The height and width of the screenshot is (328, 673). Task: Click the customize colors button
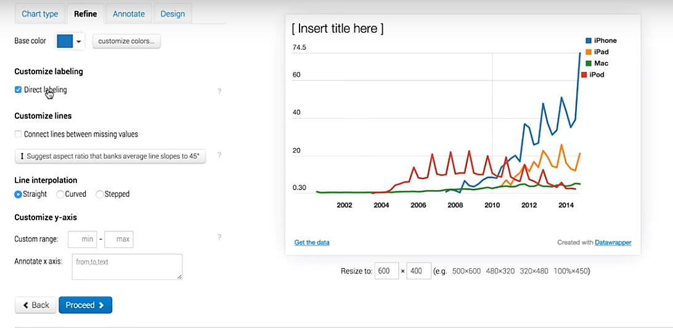pyautogui.click(x=126, y=41)
